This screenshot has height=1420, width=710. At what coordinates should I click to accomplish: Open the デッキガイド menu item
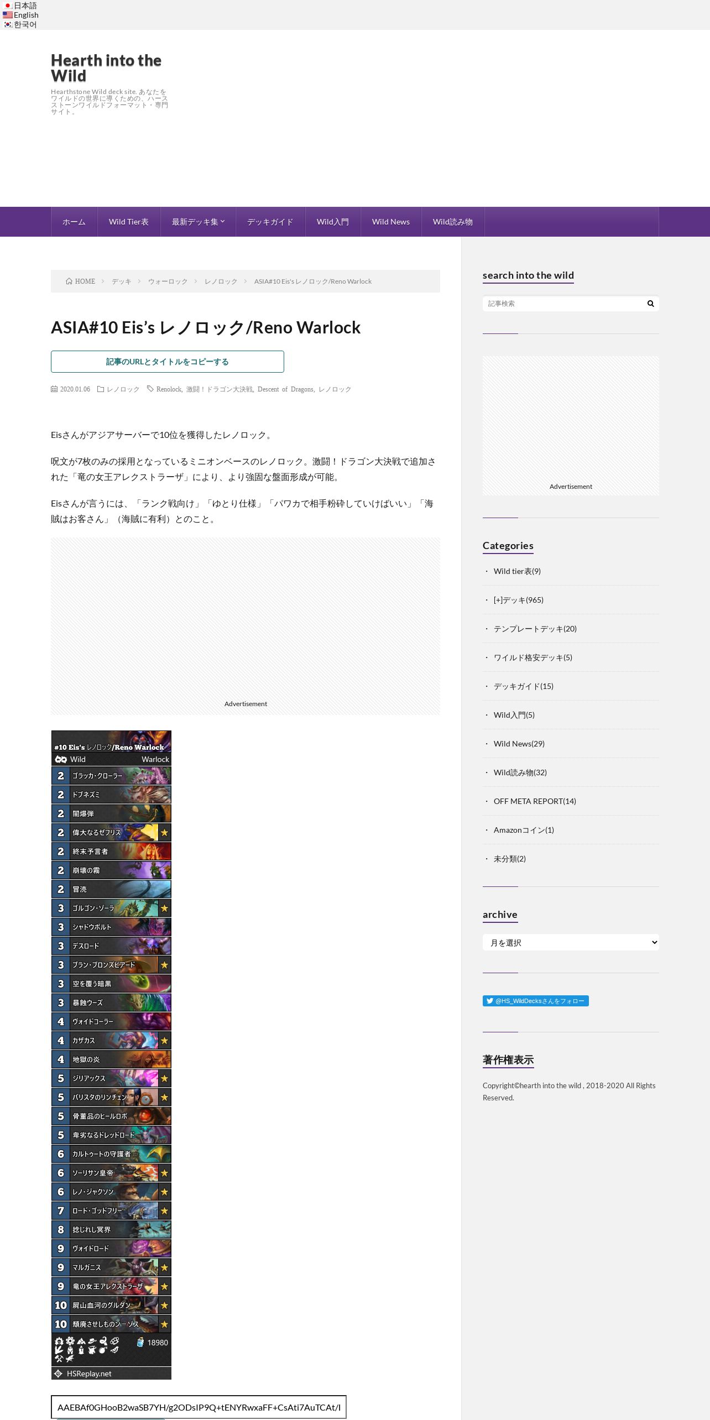click(x=270, y=222)
